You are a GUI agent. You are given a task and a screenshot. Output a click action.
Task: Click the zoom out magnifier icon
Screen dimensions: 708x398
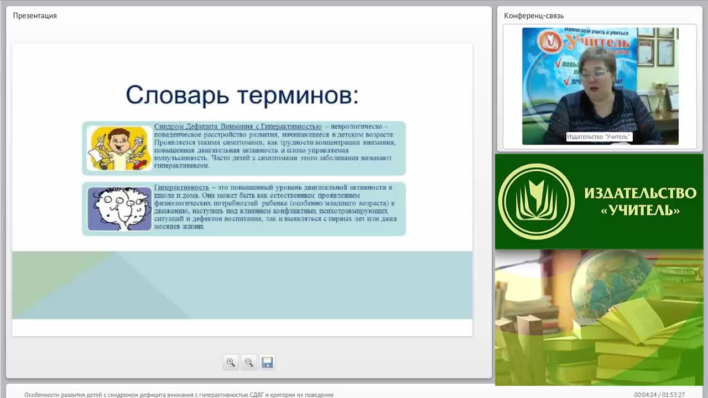pos(249,363)
